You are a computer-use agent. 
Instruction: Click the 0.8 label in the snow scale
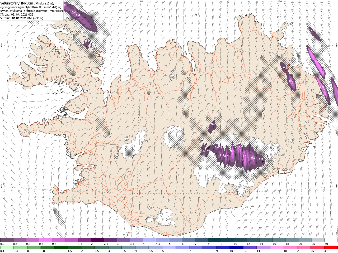[54, 244]
